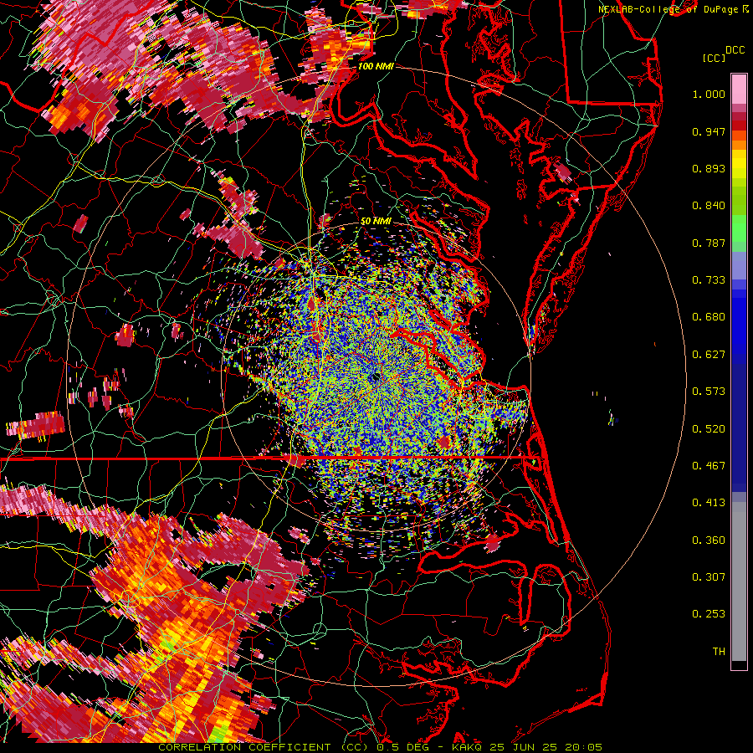The height and width of the screenshot is (753, 753).
Task: Click the 0.840 scale value
Action: [x=709, y=206]
